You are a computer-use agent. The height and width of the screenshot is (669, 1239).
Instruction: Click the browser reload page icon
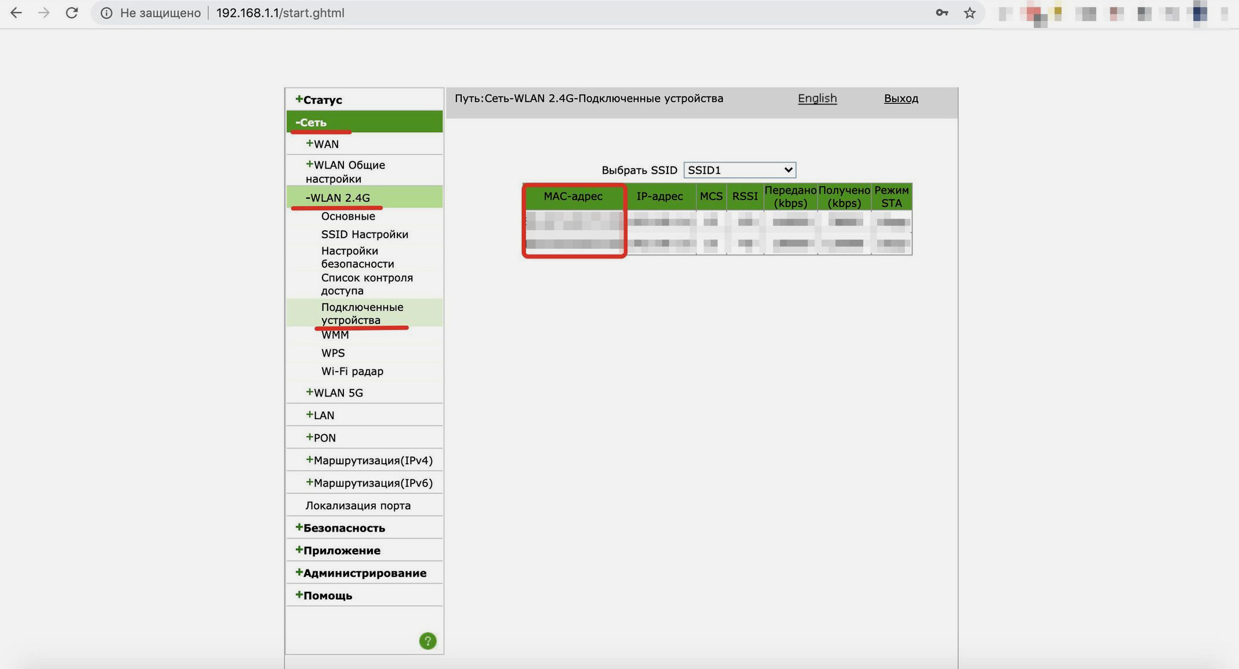point(71,13)
